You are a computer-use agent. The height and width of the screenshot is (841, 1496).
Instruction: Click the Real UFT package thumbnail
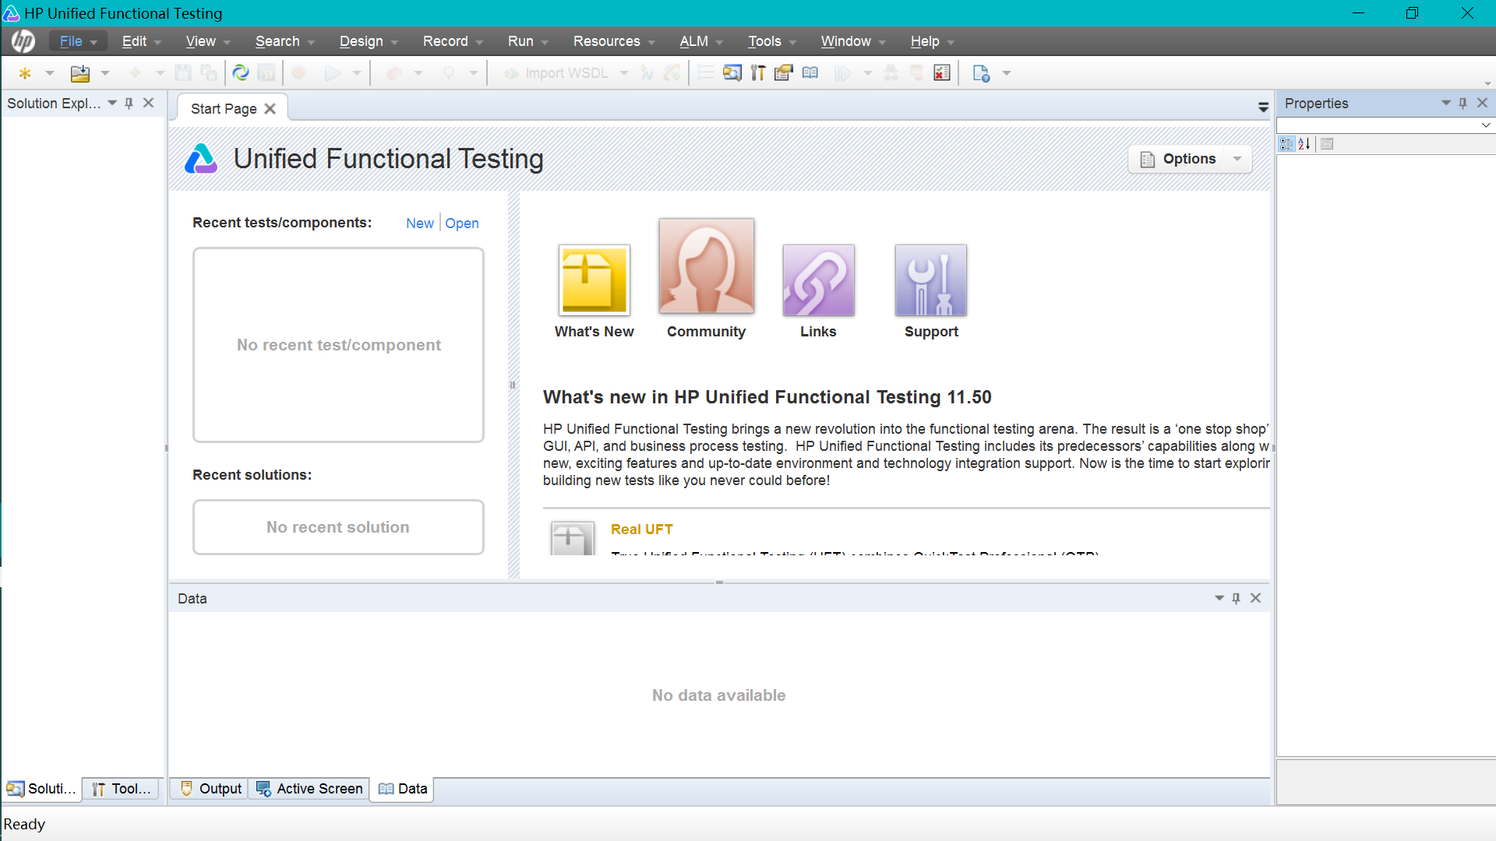click(x=573, y=538)
